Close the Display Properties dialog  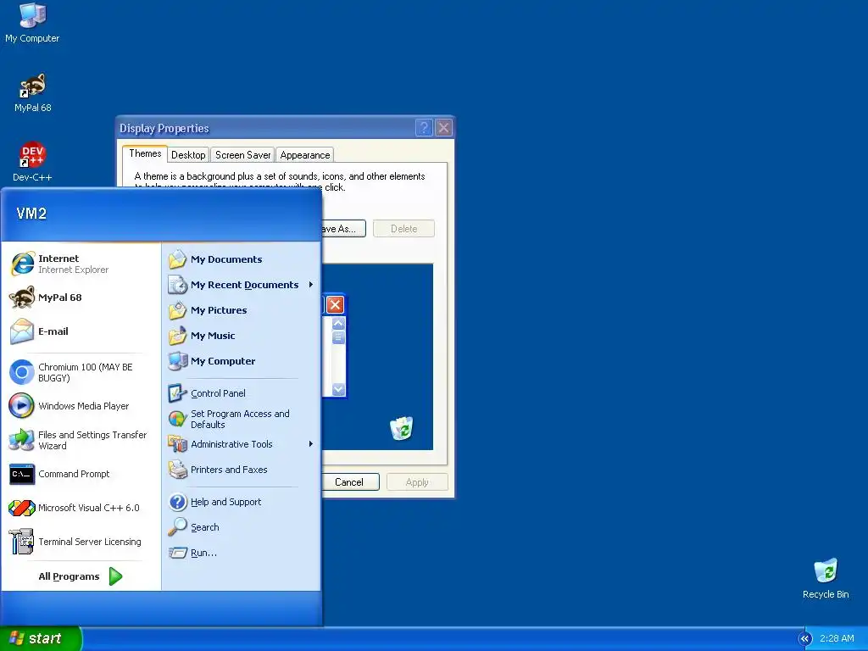pos(444,128)
